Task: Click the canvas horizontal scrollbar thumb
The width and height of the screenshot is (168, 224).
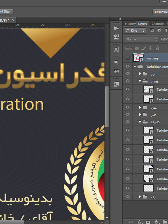Action: 12,222
